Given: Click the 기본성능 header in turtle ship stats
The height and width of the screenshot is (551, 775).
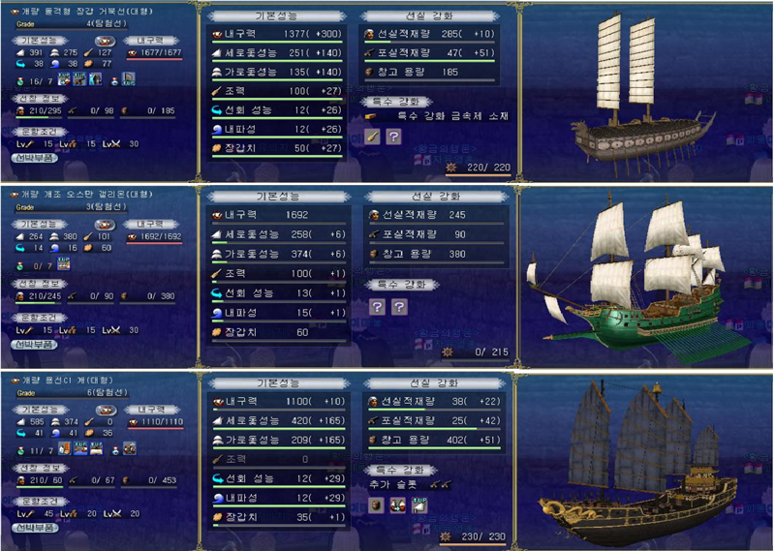Looking at the screenshot, I should pyautogui.click(x=276, y=15).
